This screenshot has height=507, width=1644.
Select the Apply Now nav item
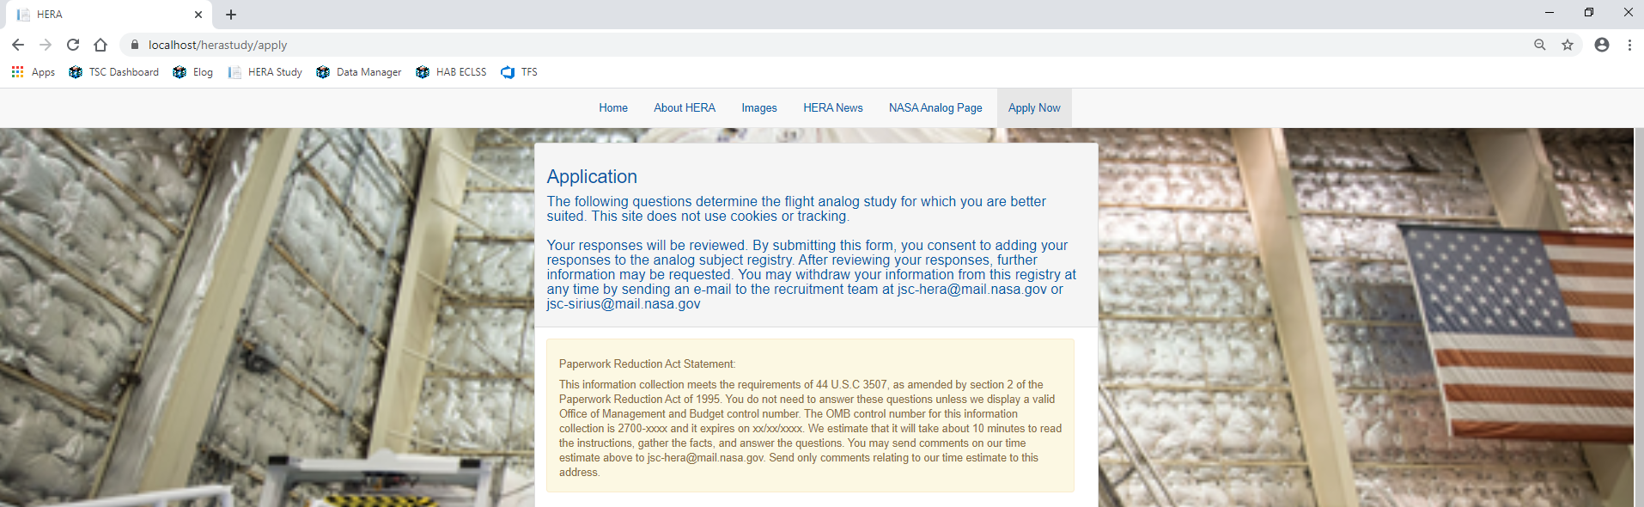[x=1034, y=108]
